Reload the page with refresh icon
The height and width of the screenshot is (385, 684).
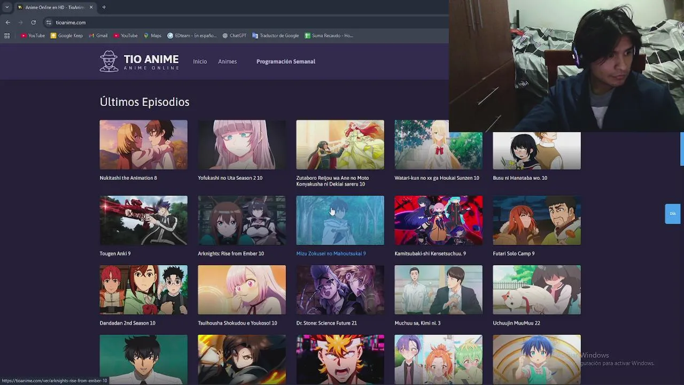tap(33, 22)
